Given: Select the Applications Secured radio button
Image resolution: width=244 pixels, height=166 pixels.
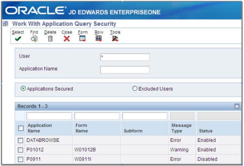Looking at the screenshot, I should point(23,89).
